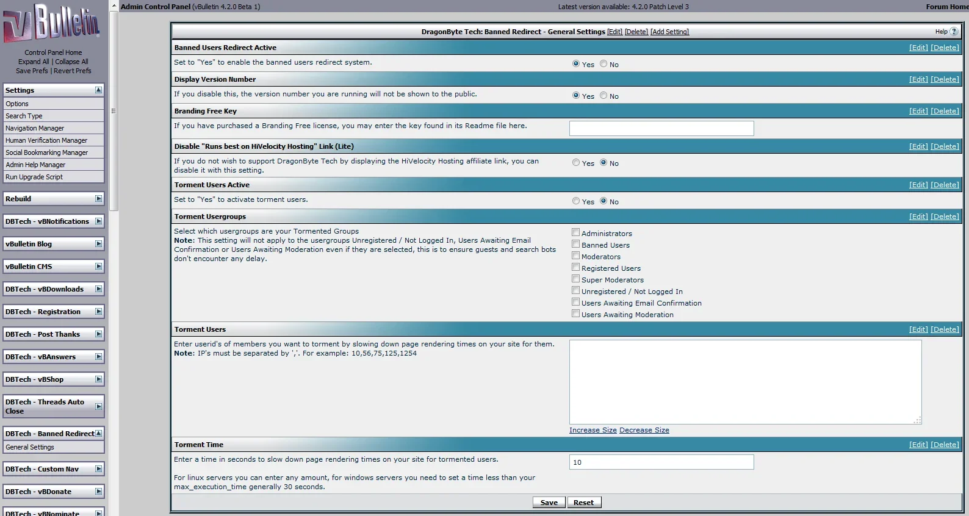Click the textarea resize handle
The image size is (969, 516).
click(x=917, y=420)
